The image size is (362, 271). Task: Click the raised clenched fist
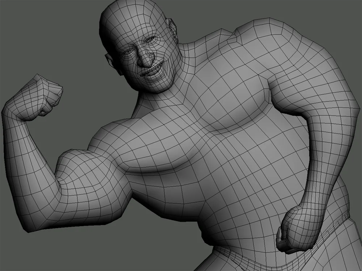tap(45, 94)
